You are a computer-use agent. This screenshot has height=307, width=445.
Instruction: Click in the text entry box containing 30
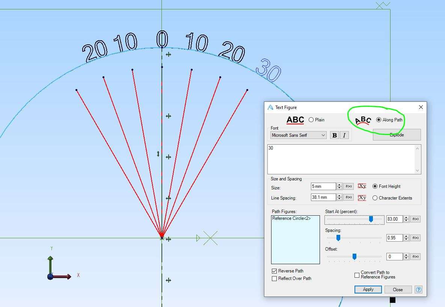[341, 159]
